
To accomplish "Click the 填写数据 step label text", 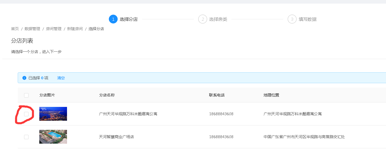I will click(308, 19).
